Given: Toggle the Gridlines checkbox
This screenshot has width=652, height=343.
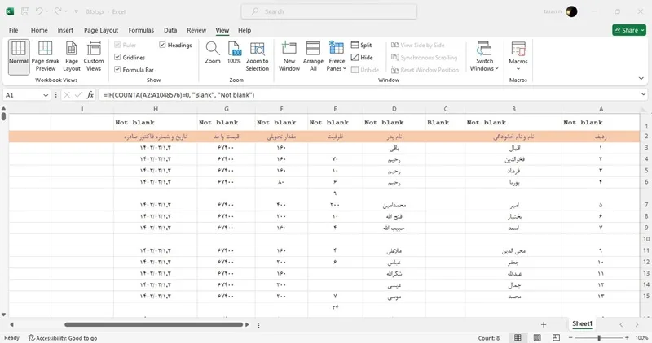Looking at the screenshot, I should (117, 57).
